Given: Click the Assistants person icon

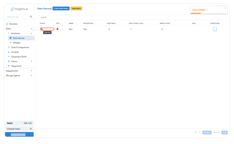Looking at the screenshot, I should [x=9, y=33].
